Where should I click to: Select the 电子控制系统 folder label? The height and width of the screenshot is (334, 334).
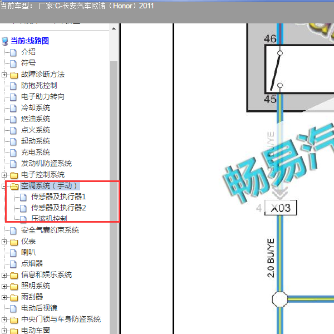click(x=43, y=174)
